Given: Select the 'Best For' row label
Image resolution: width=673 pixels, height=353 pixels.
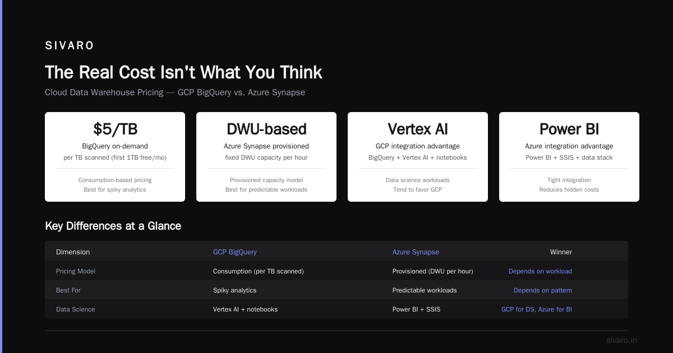Looking at the screenshot, I should click(68, 290).
